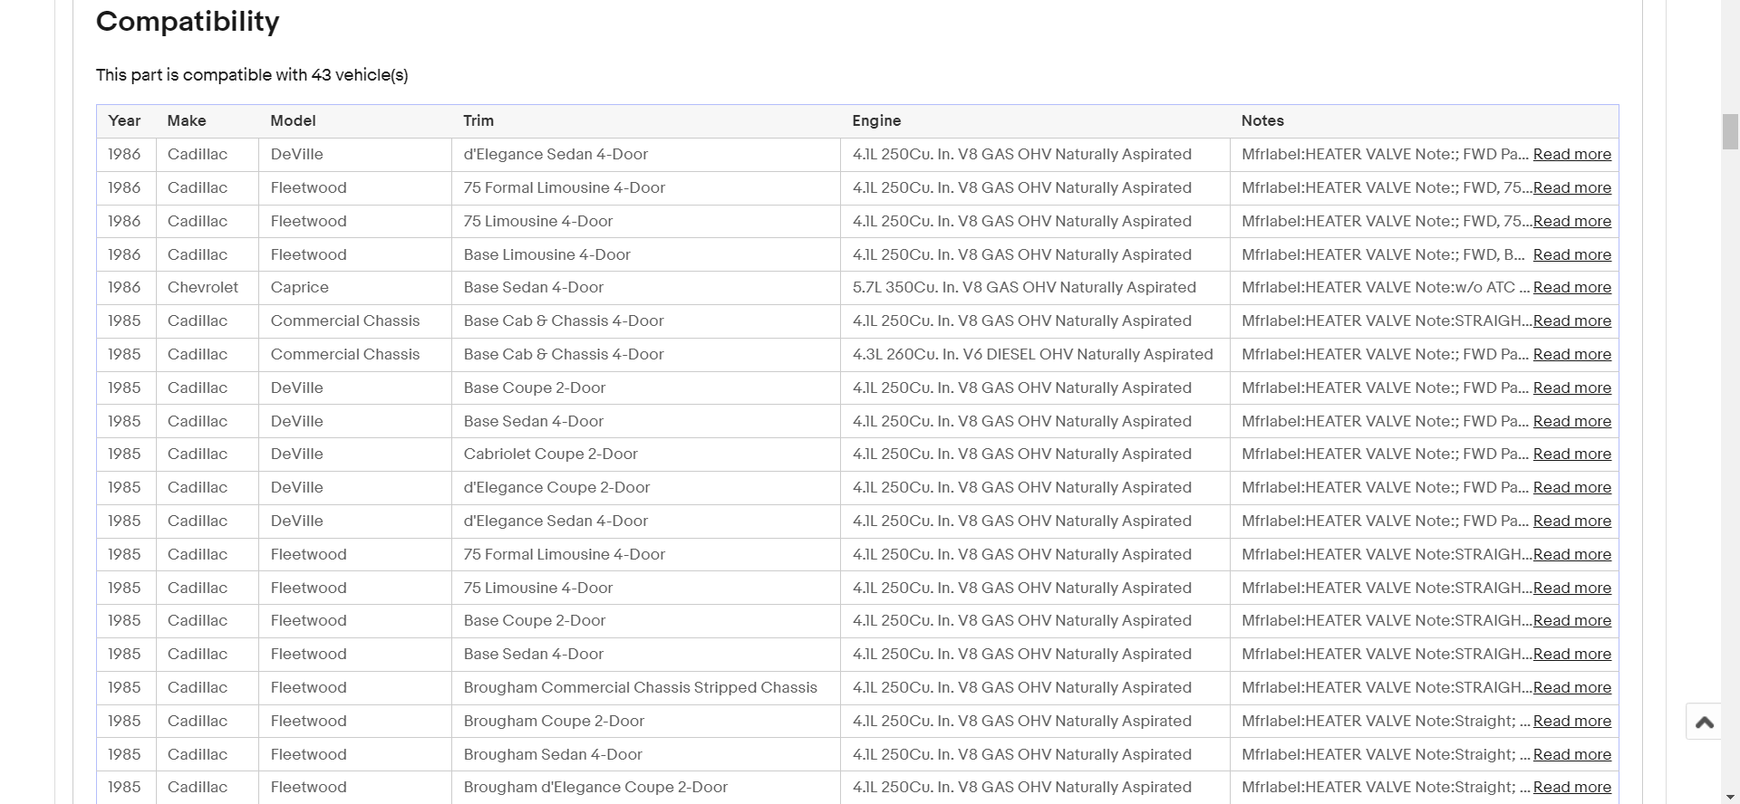This screenshot has height=804, width=1740.
Task: Click the "Year" column header
Action: click(124, 120)
